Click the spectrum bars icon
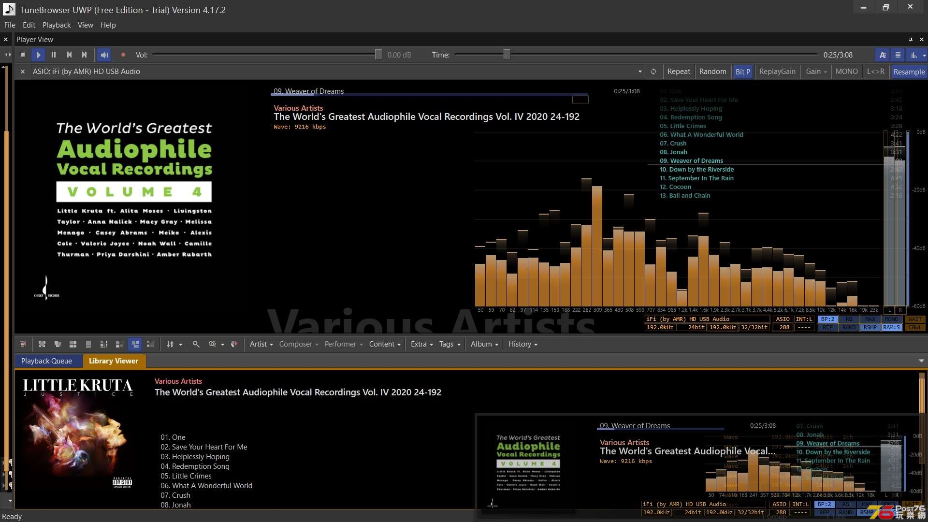Image resolution: width=928 pixels, height=522 pixels. click(913, 55)
